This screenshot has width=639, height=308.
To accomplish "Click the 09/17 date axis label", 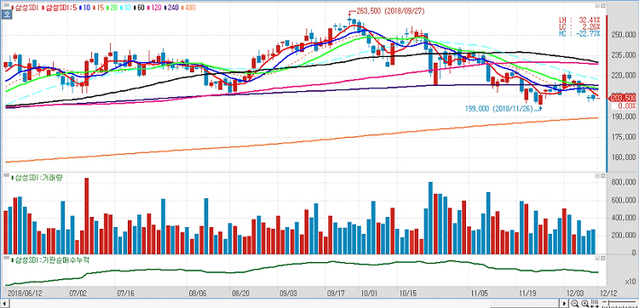I will point(336,293).
